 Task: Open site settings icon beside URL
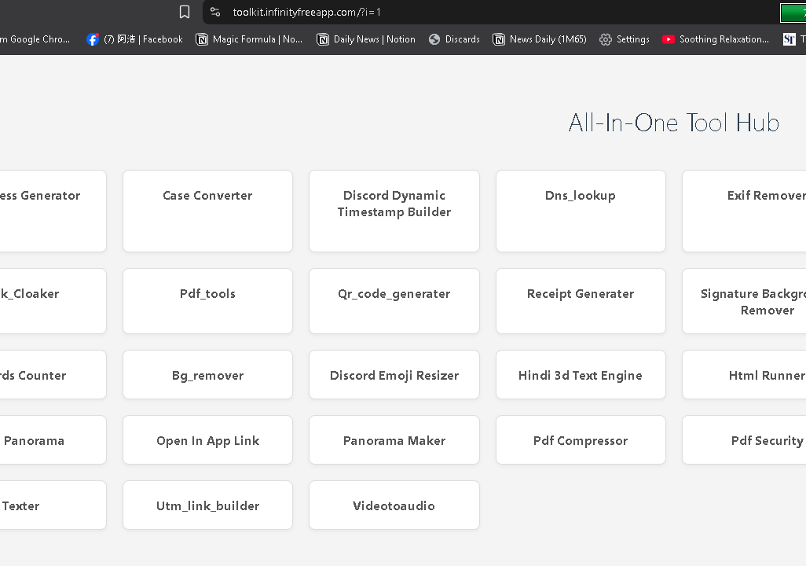tap(215, 12)
